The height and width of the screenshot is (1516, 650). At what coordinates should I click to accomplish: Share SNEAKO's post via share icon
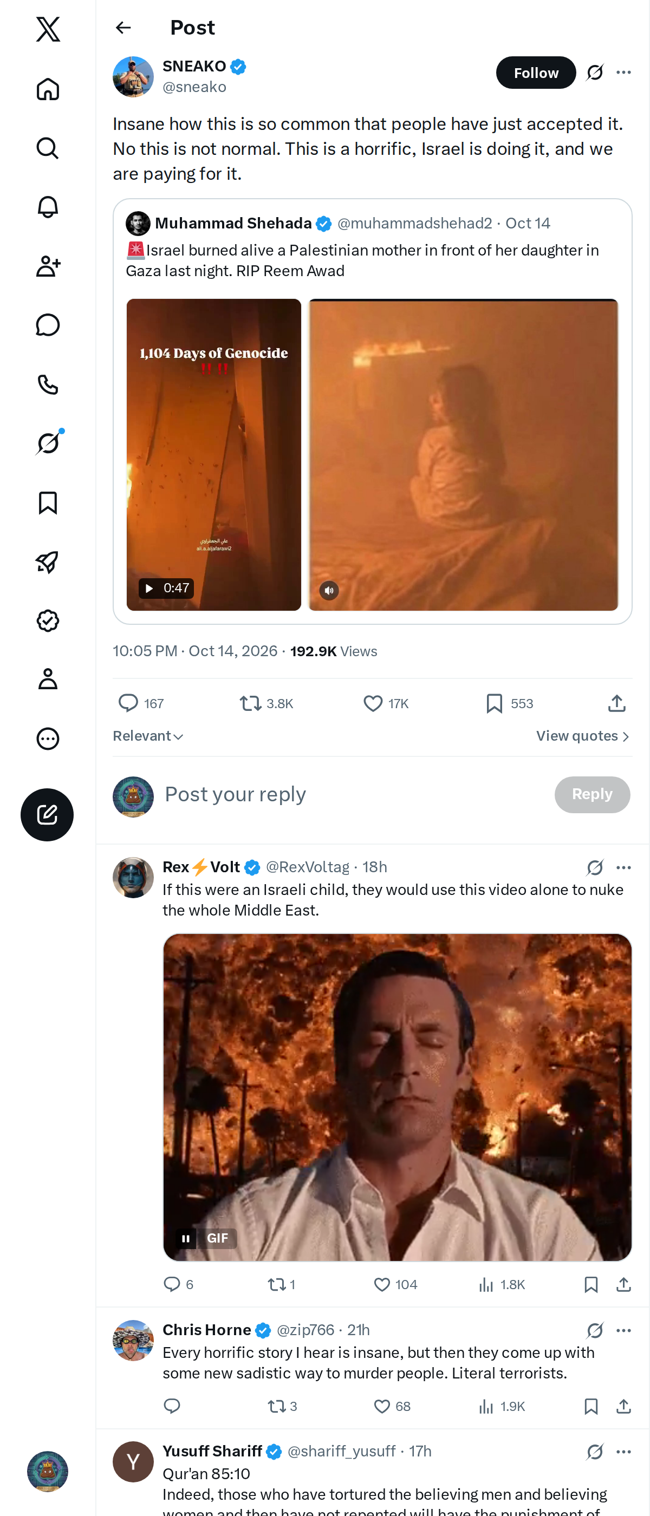coord(616,703)
